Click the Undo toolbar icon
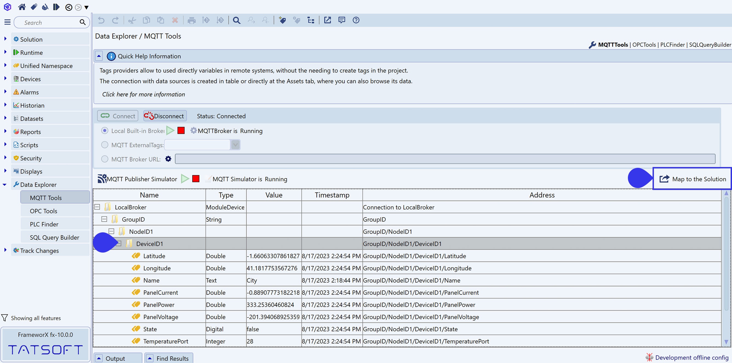The width and height of the screenshot is (732, 363). 101,20
